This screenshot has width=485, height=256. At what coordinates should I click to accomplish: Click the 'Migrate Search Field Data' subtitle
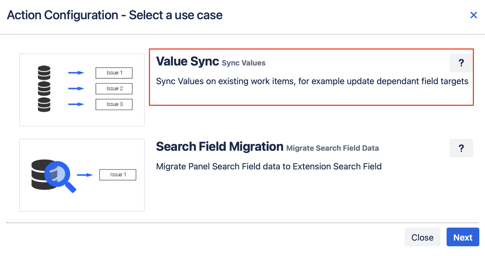pyautogui.click(x=332, y=148)
